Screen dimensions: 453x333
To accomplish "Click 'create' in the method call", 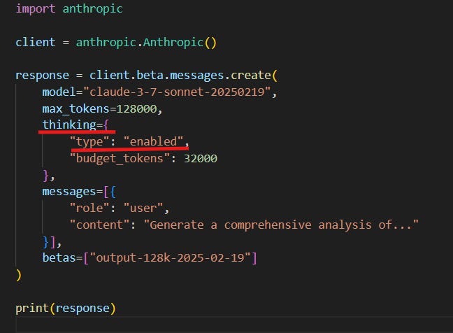I will (251, 75).
